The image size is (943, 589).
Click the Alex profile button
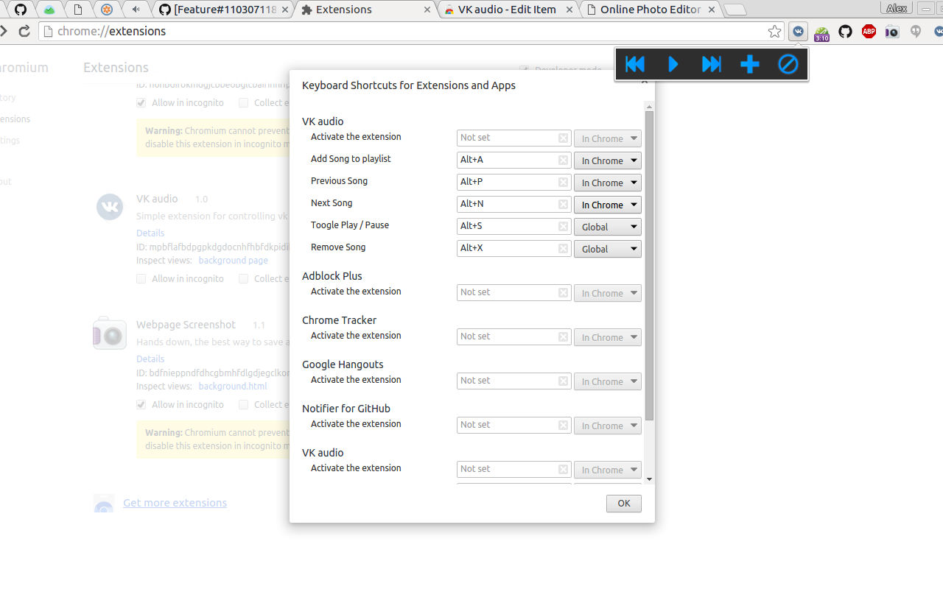coord(897,8)
